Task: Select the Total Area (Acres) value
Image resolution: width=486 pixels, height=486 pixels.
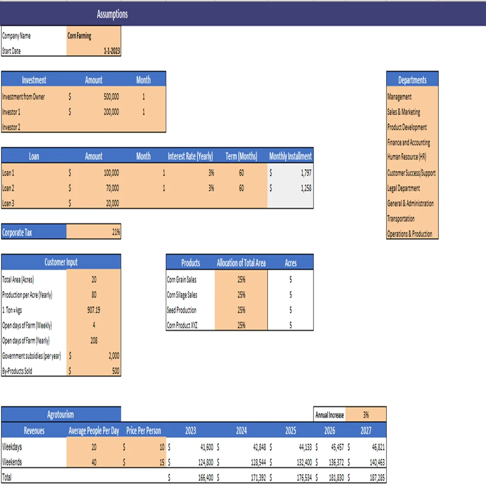Action: (94, 279)
